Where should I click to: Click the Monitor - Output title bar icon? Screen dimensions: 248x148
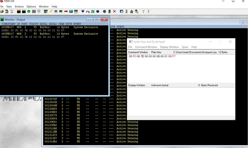click(x=2, y=20)
